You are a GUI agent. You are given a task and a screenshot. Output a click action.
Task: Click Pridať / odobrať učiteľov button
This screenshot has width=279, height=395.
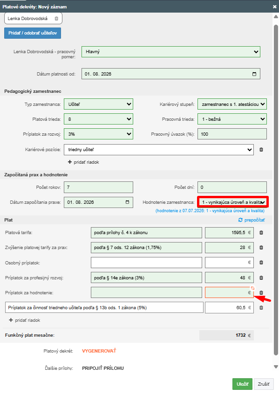pyautogui.click(x=33, y=33)
